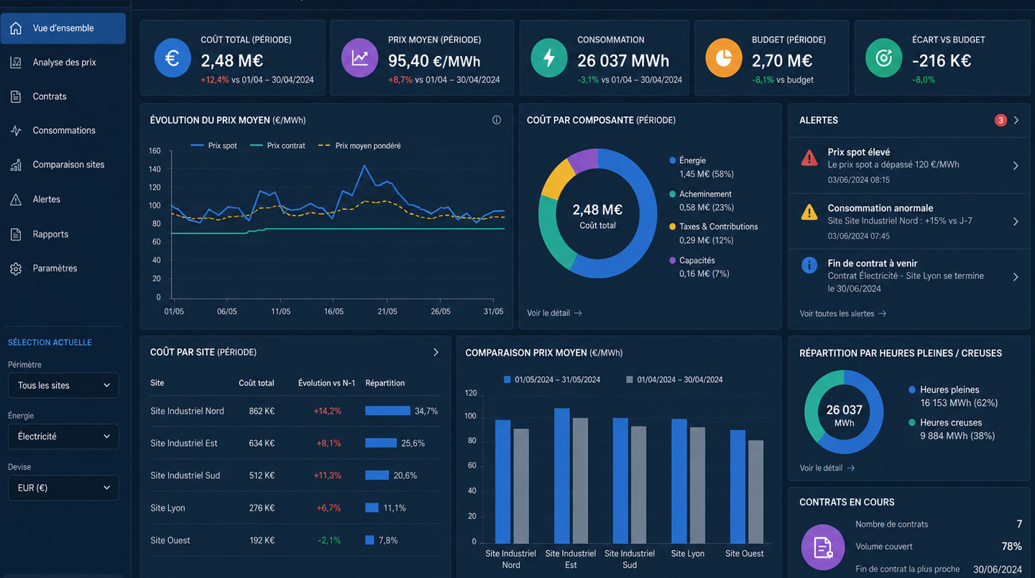Click the Heures creuses green legend dot

(912, 423)
